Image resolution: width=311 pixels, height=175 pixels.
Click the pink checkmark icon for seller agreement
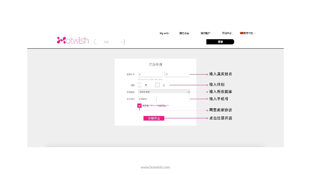click(x=139, y=106)
